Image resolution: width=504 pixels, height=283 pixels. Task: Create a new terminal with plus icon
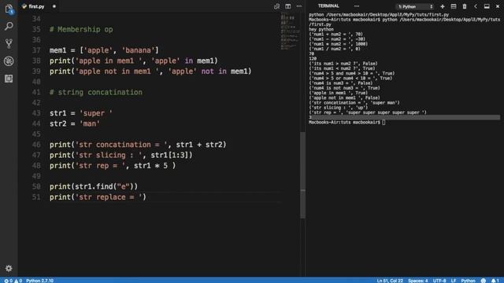[443, 6]
